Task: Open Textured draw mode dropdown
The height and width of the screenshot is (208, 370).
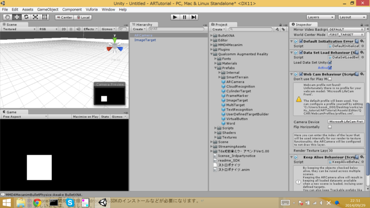Action: pos(18,29)
